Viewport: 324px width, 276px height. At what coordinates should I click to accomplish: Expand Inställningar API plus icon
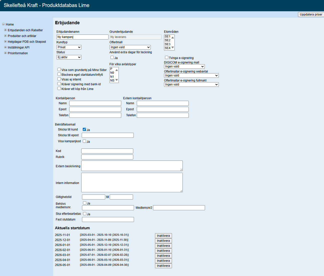point(5,47)
